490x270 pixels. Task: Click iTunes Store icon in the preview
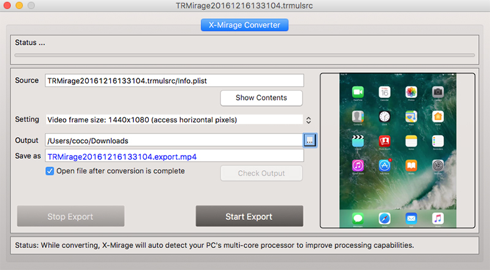pyautogui.click(x=358, y=165)
